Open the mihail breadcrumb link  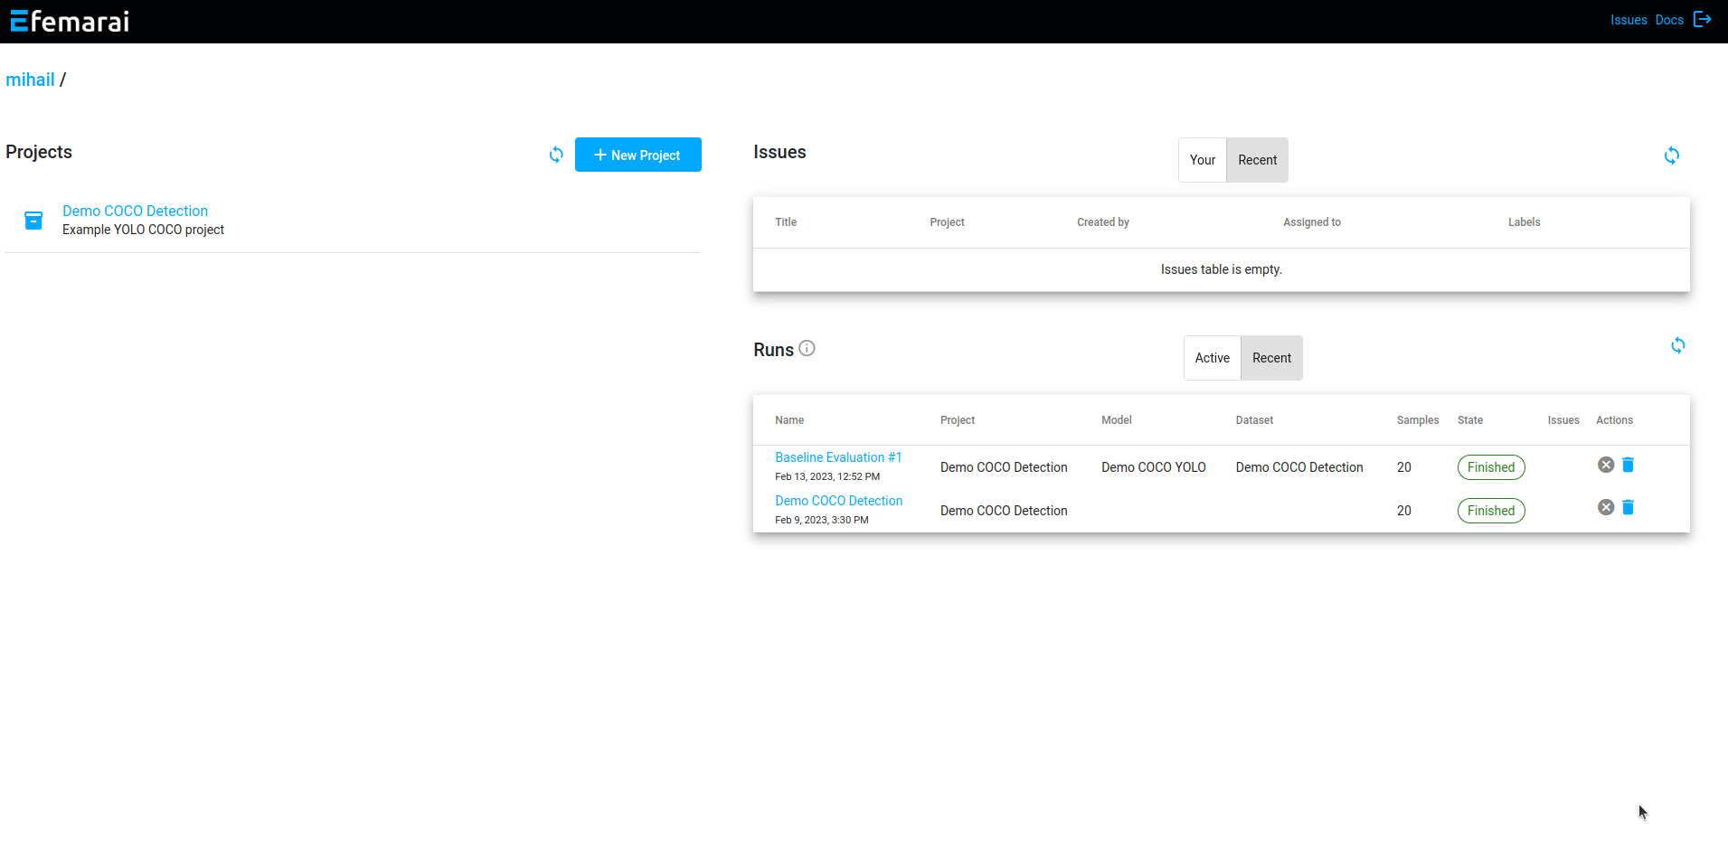(30, 80)
